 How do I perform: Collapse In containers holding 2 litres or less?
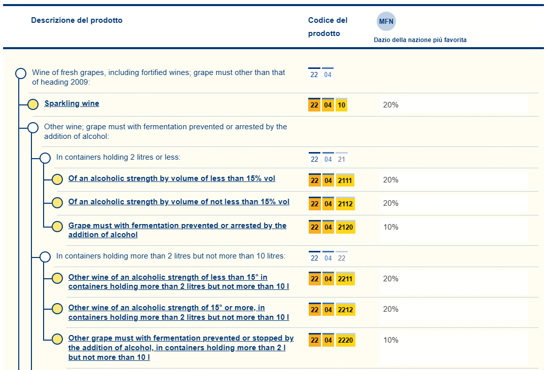pyautogui.click(x=45, y=158)
